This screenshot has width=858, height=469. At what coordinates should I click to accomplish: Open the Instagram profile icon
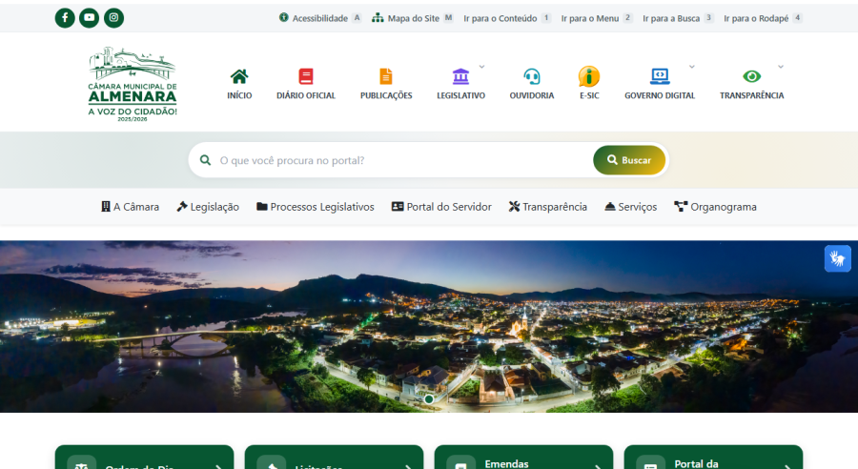(x=113, y=18)
